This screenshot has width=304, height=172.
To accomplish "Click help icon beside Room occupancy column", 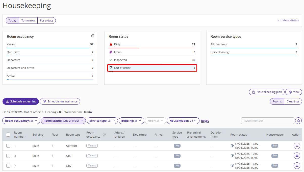I will tap(104, 135).
